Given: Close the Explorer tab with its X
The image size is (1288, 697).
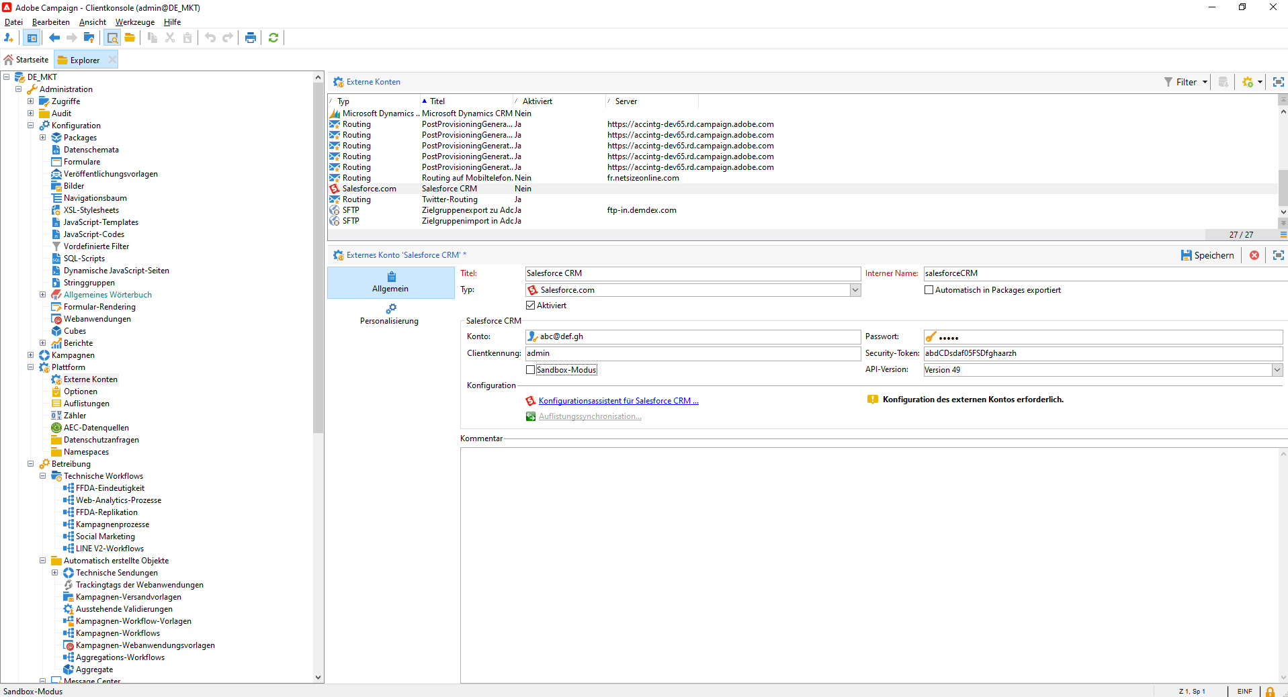Looking at the screenshot, I should [112, 60].
